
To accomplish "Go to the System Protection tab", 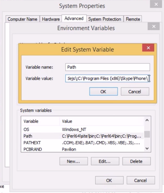I will (x=105, y=19).
